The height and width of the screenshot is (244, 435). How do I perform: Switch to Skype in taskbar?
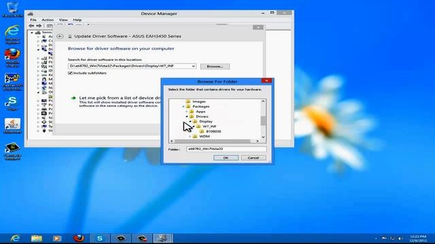click(100, 238)
